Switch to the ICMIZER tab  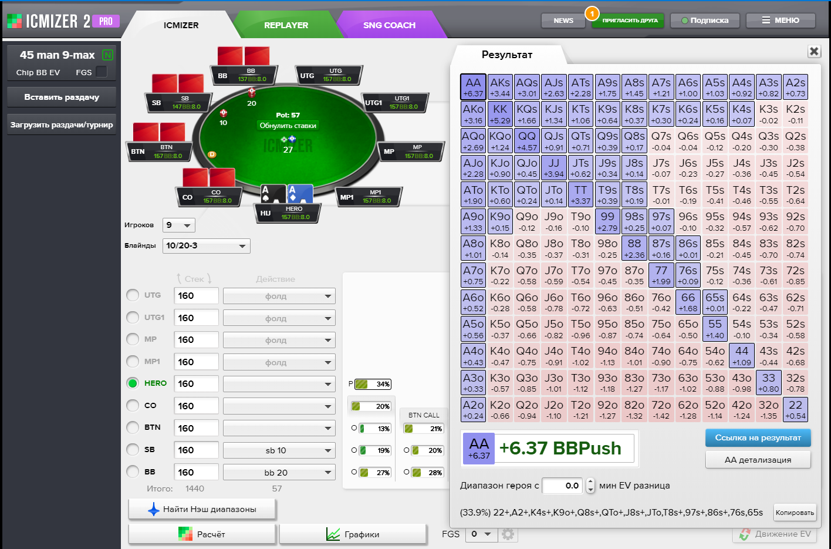pos(181,25)
